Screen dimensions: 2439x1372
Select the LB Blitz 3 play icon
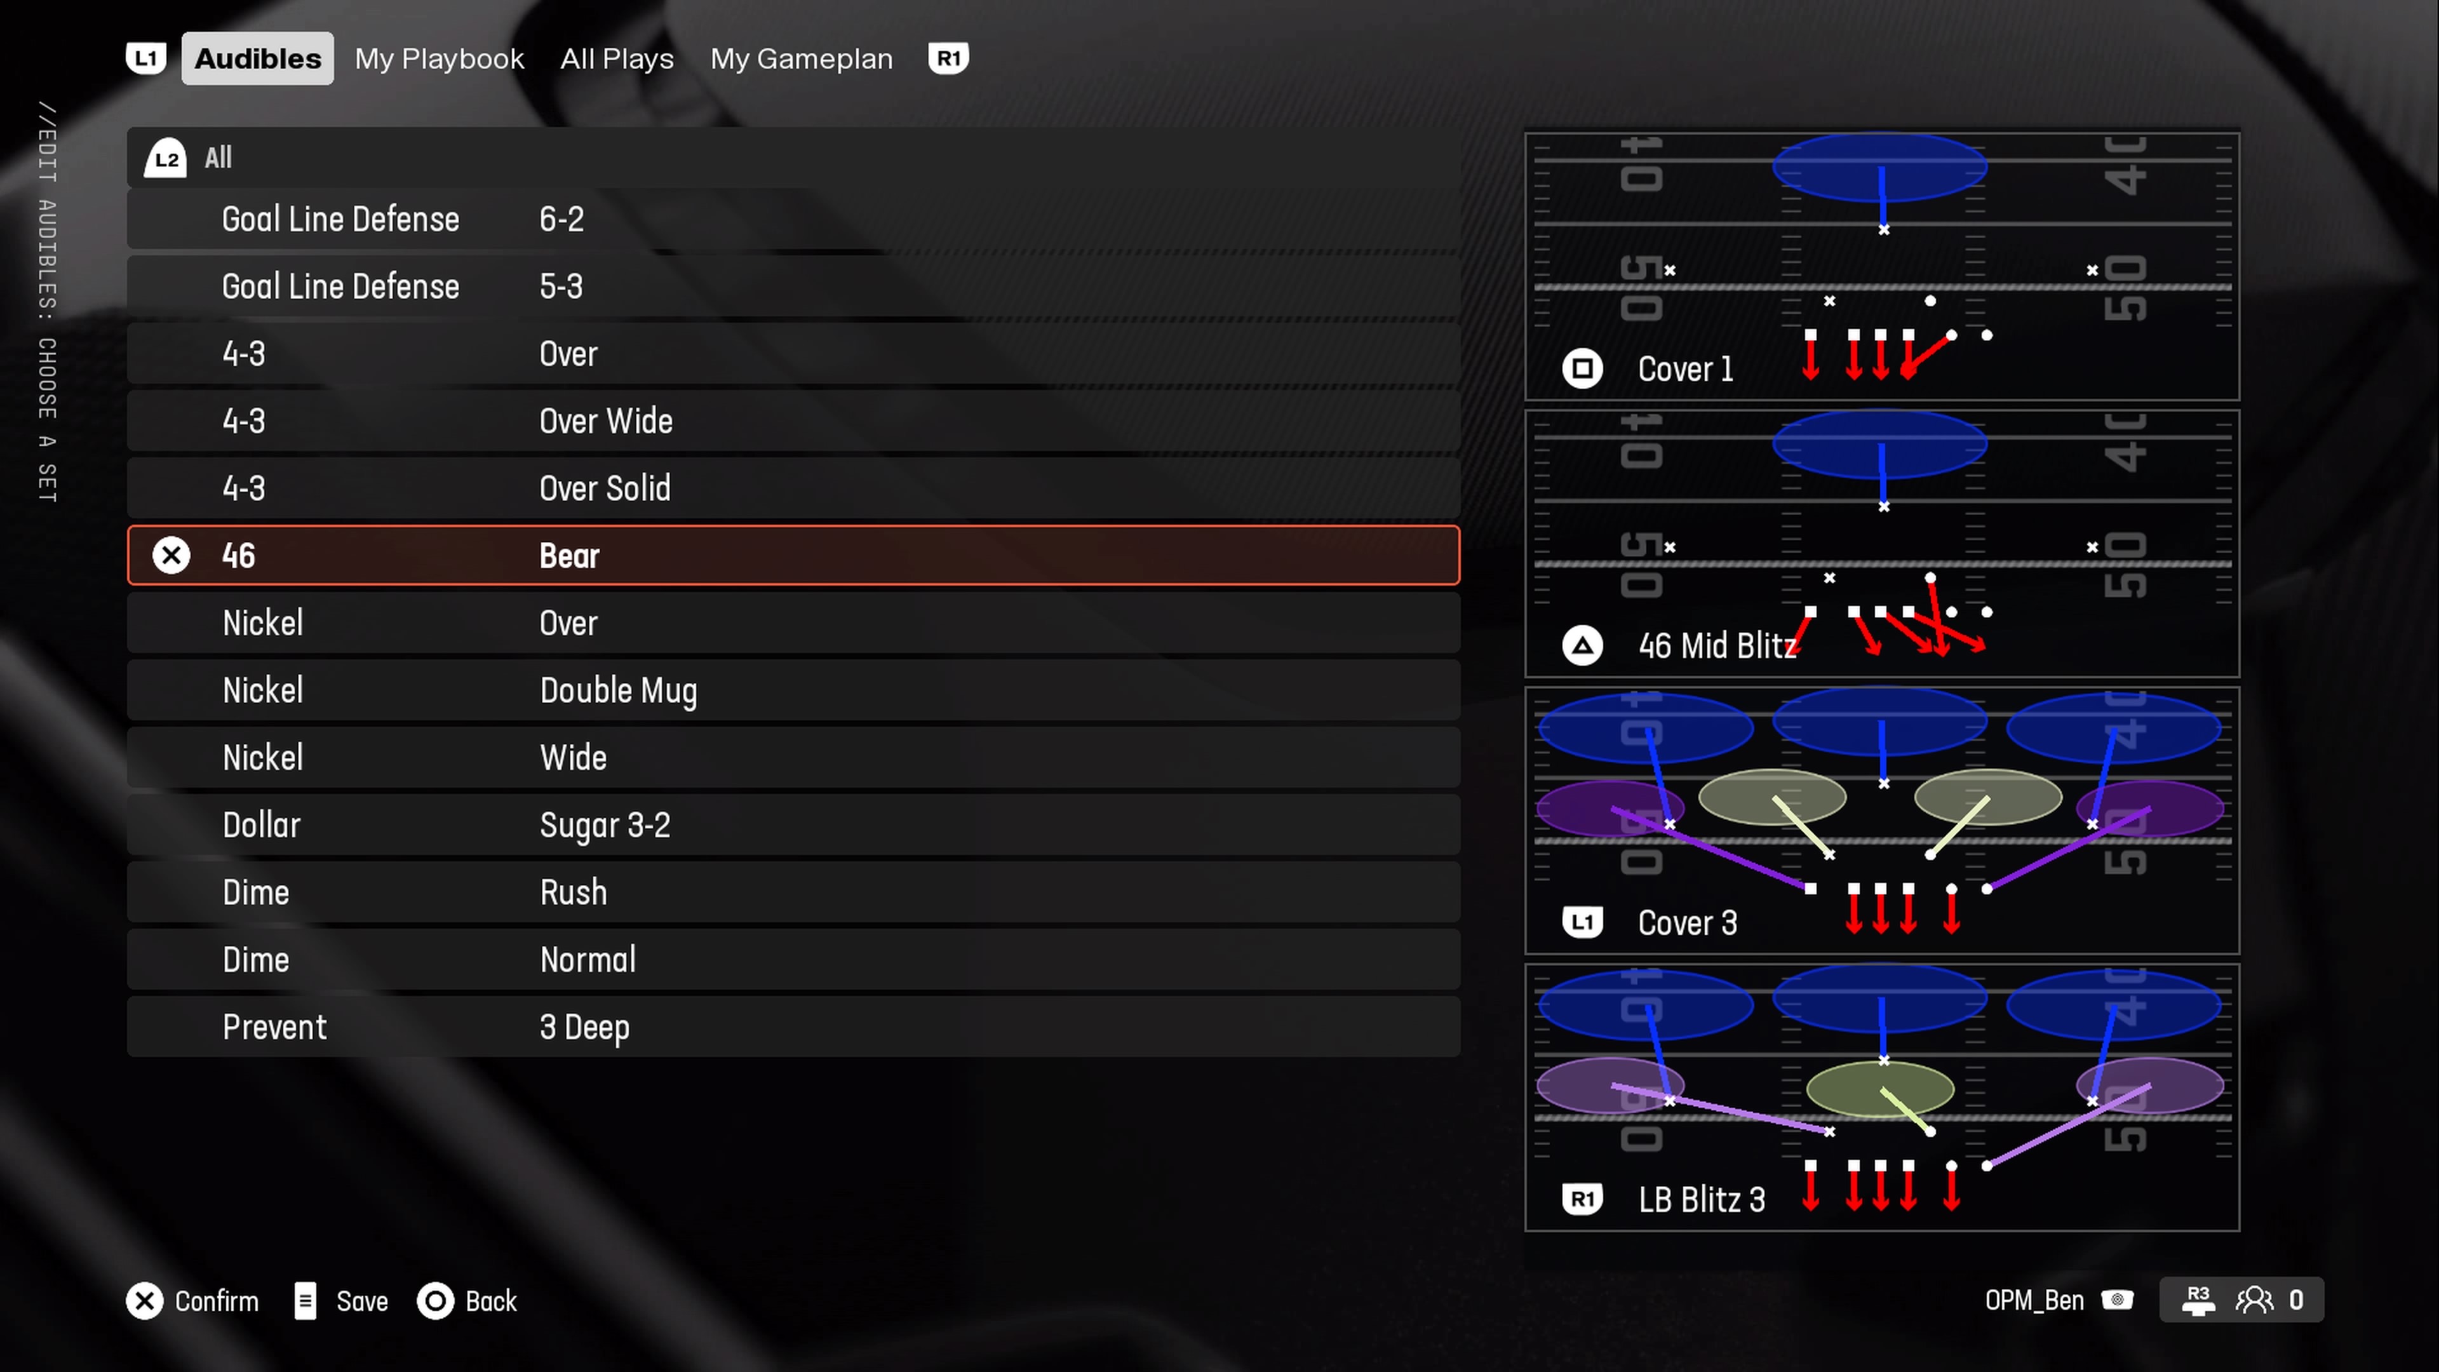[1583, 1199]
